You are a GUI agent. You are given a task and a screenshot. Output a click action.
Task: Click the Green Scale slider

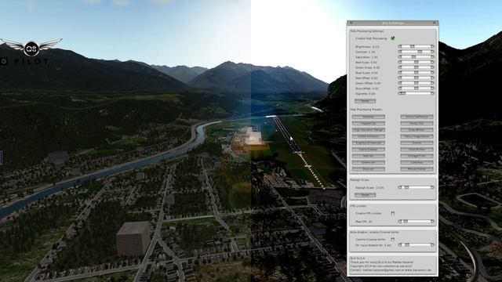point(417,67)
